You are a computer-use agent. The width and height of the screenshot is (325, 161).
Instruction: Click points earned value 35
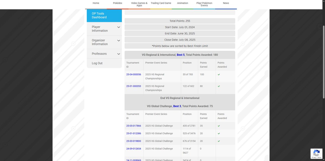[x=201, y=126]
